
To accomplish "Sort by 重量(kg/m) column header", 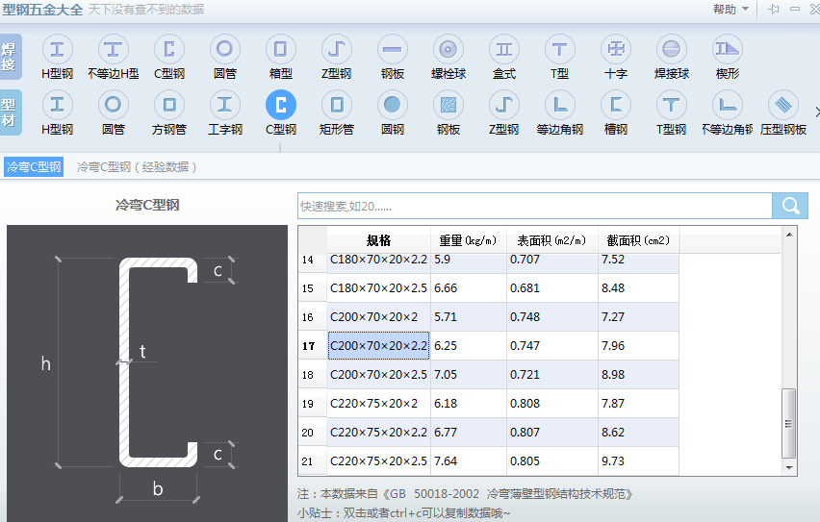I will click(x=469, y=240).
